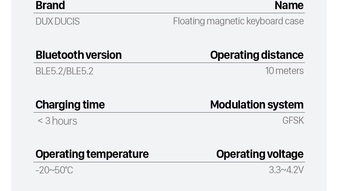The image size is (338, 191).
Task: Click the divider line below Charging time
Action: coord(169,112)
